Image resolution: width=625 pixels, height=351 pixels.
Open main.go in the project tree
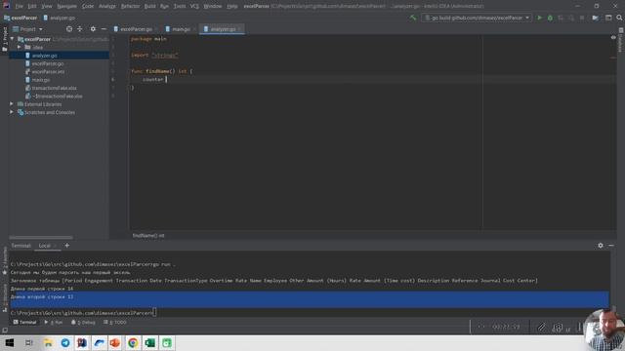(41, 80)
